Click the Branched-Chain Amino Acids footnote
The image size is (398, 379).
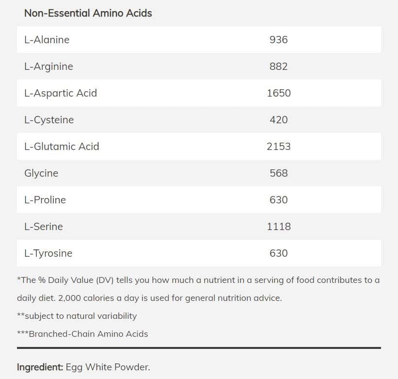pyautogui.click(x=83, y=334)
